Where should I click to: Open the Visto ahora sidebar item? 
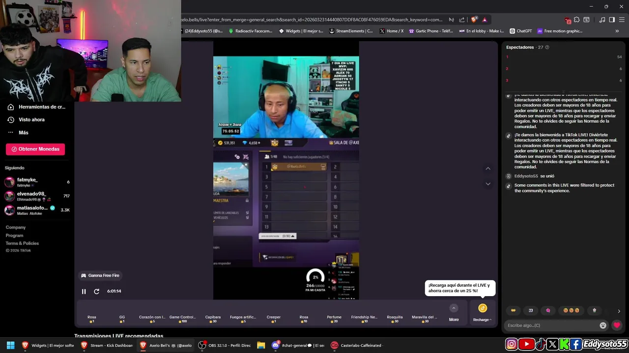pyautogui.click(x=26, y=120)
